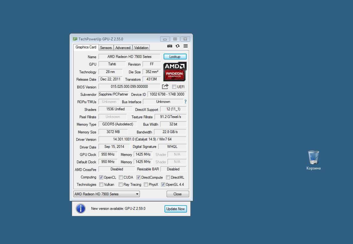Viewport: 353px width, 244px height.
Task: Click the "TechPowerUp GPU-Z 2.55.0" title text
Action: tap(101, 39)
